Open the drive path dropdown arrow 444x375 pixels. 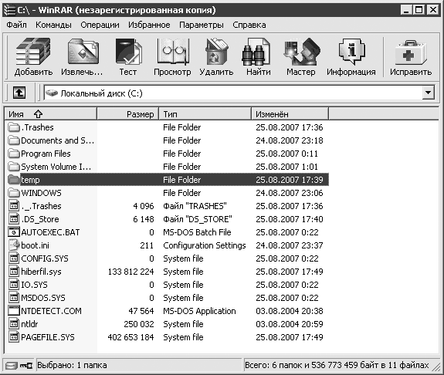click(x=429, y=93)
